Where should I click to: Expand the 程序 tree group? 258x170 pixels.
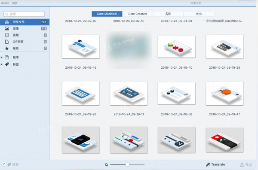coord(2,58)
